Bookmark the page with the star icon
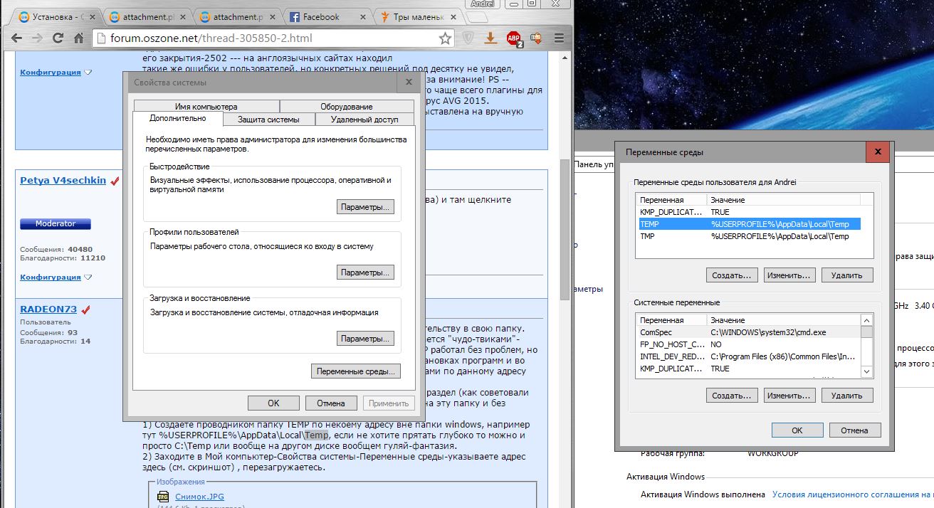This screenshot has height=508, width=934. tap(445, 38)
